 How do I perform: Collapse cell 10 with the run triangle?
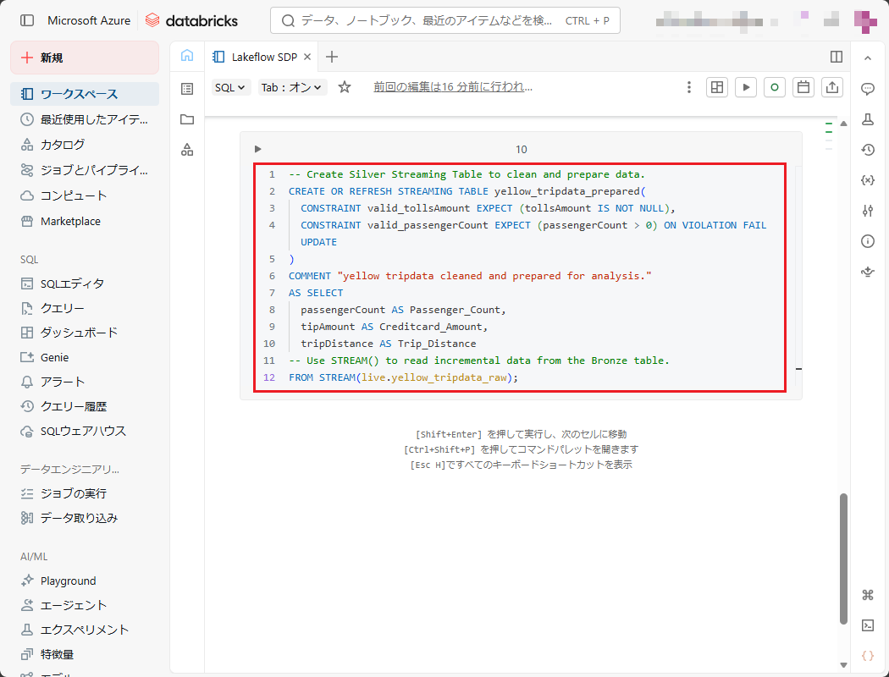(x=258, y=149)
